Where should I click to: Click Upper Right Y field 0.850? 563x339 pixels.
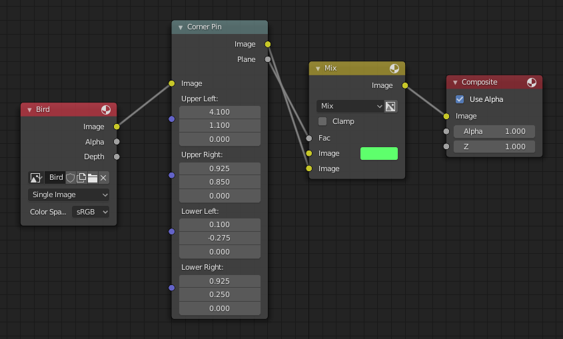220,182
